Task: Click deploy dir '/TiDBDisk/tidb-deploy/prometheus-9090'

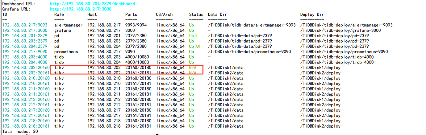Action: [344, 52]
